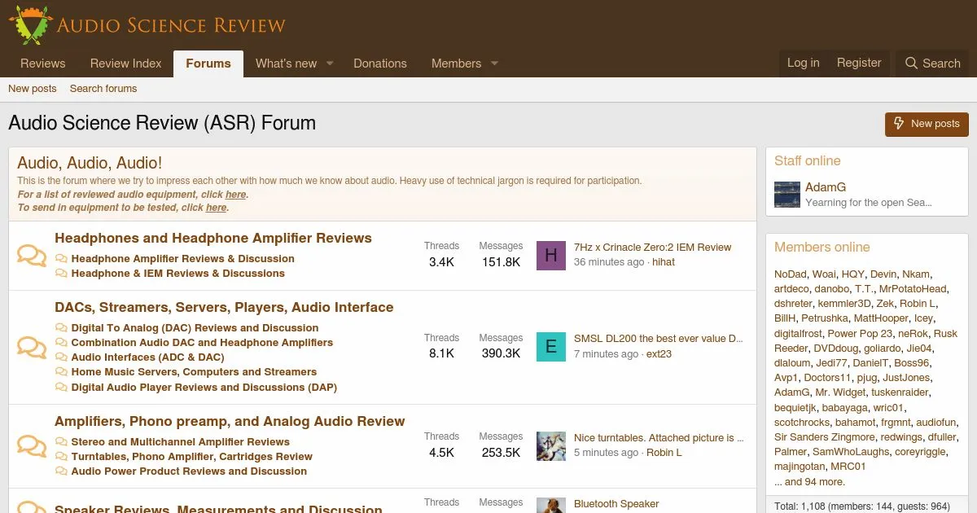Screen dimensions: 977x513
Task: Expand the Members dropdown arrow
Action: coord(494,64)
